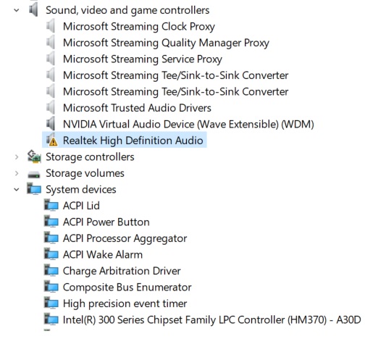Select the ACPI Power Button device

(106, 222)
